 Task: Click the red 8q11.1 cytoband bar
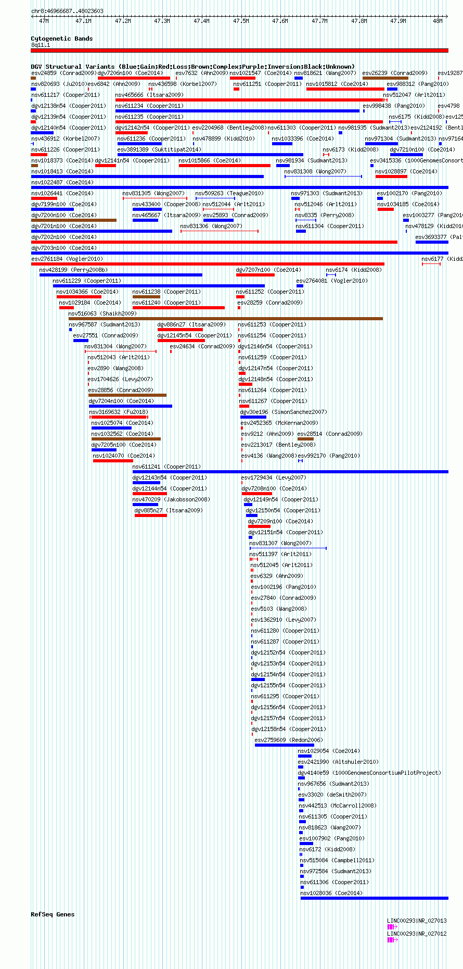[x=239, y=51]
